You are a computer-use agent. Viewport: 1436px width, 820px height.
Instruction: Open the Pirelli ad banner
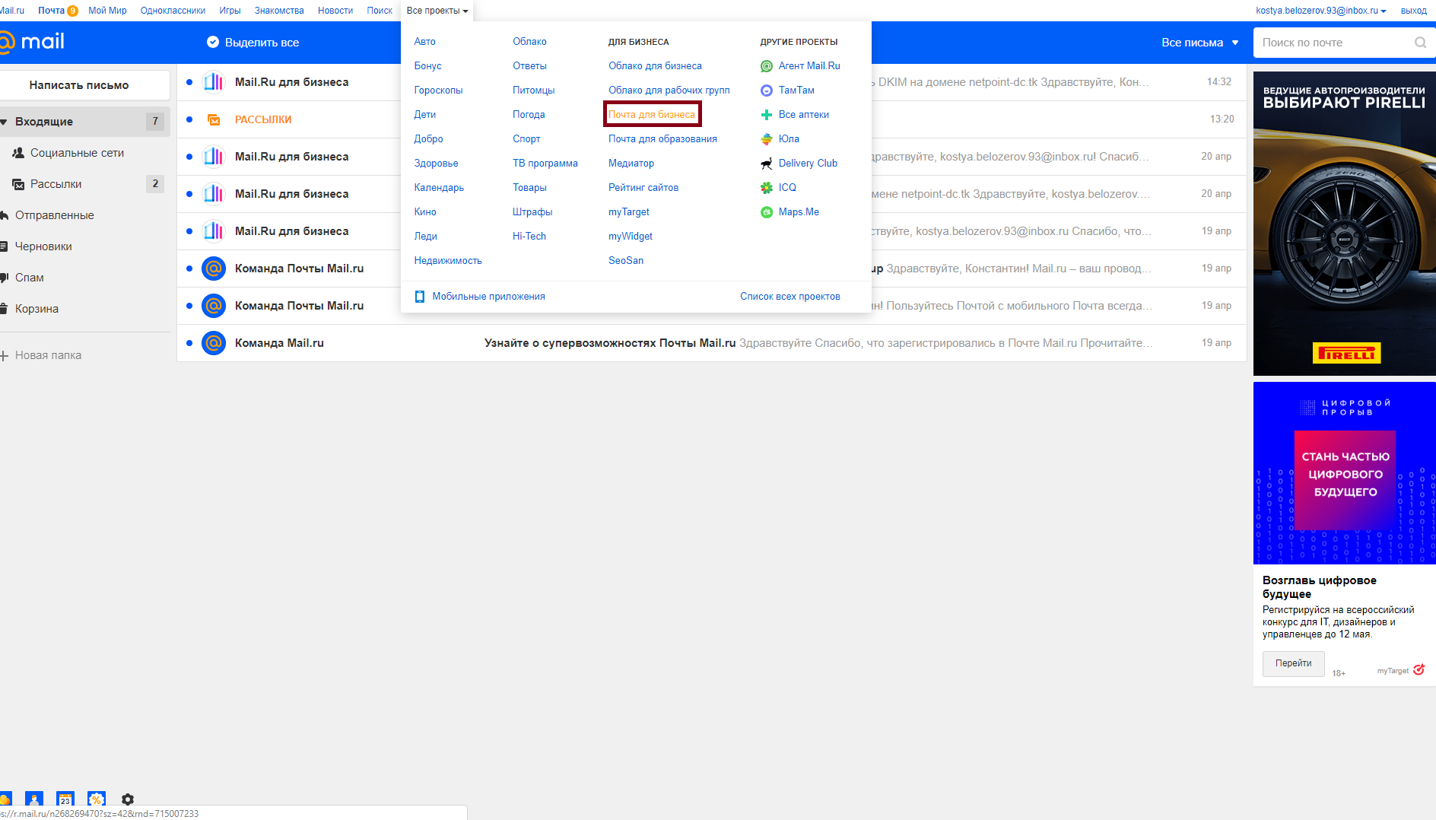[1345, 224]
